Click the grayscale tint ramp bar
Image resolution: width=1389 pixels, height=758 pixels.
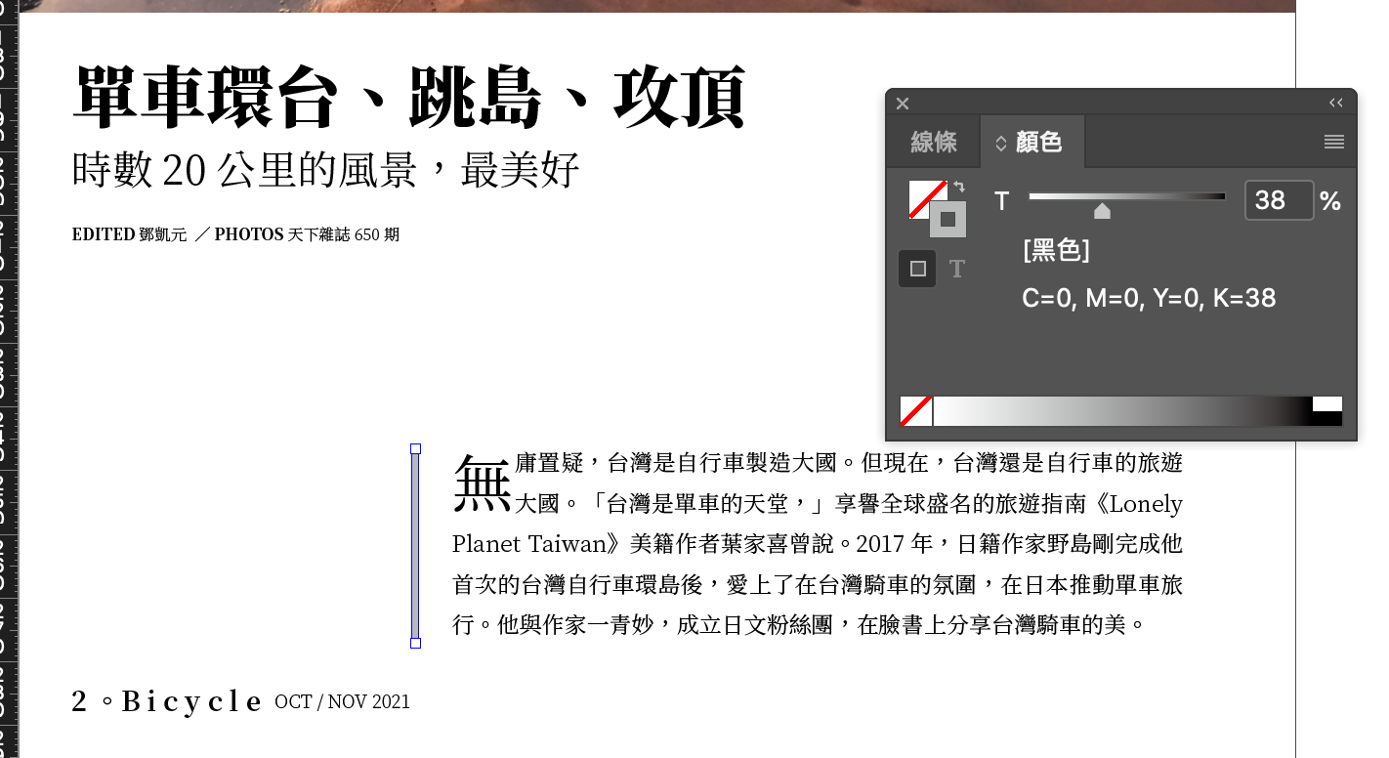1121,411
